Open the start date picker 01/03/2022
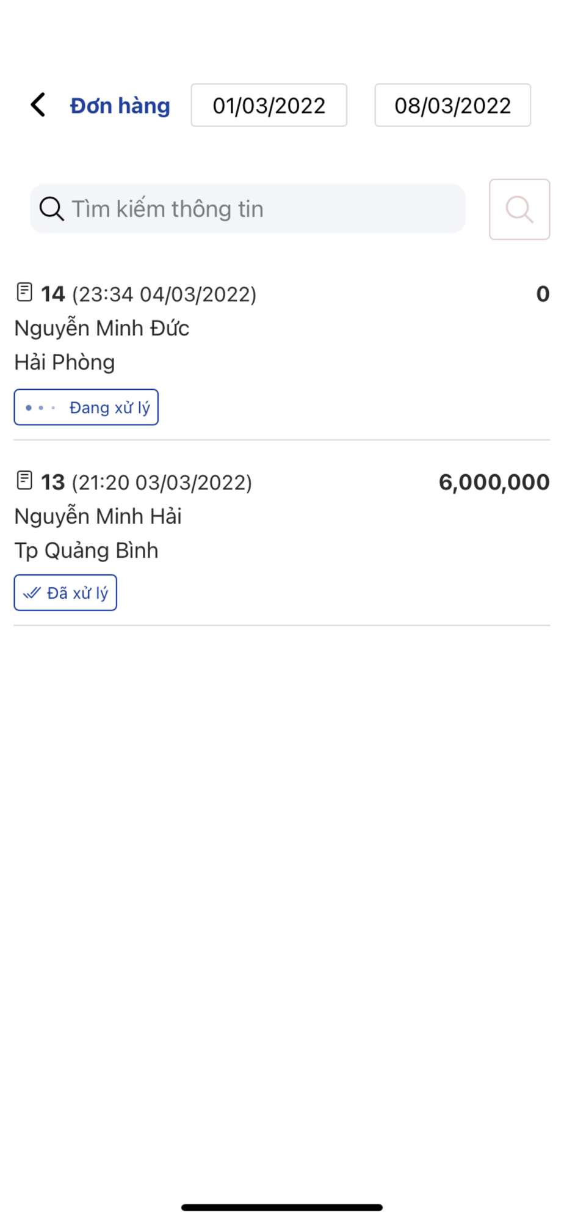This screenshot has width=564, height=1222. (x=269, y=106)
